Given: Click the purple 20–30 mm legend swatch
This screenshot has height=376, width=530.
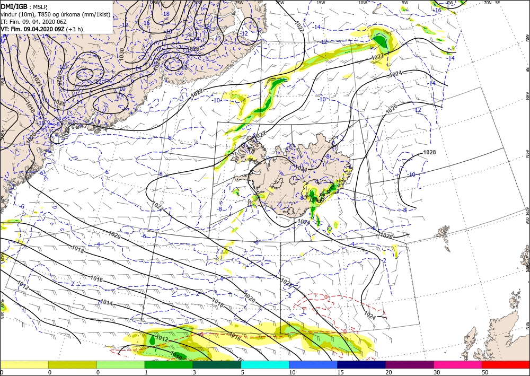Looking at the screenshot, I should (409, 364).
